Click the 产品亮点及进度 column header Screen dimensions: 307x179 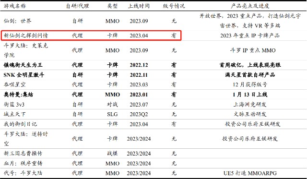click(x=250, y=6)
